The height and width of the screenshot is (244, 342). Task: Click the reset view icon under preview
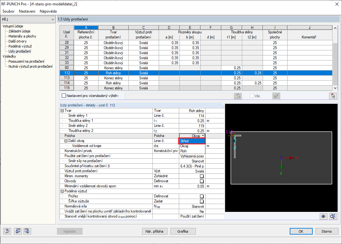[333, 216]
